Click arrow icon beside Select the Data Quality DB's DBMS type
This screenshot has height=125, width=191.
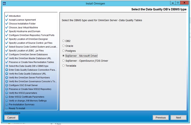7,66
